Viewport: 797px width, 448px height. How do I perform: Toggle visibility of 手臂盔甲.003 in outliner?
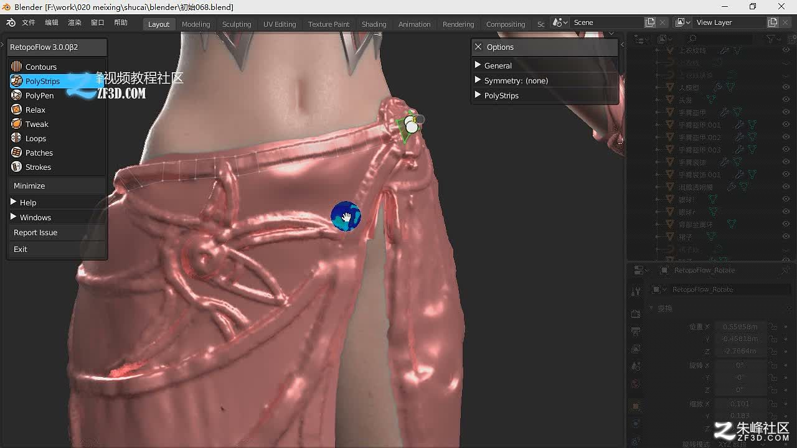click(x=786, y=149)
